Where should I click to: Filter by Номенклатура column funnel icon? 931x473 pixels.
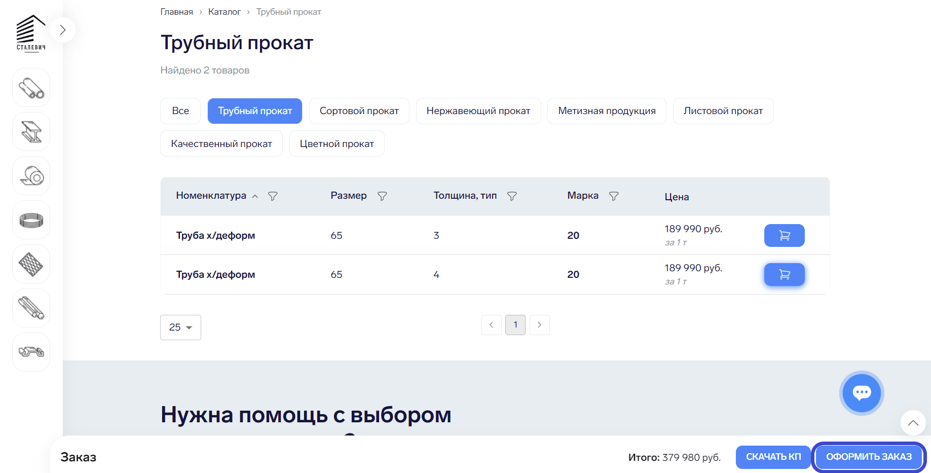tap(273, 196)
